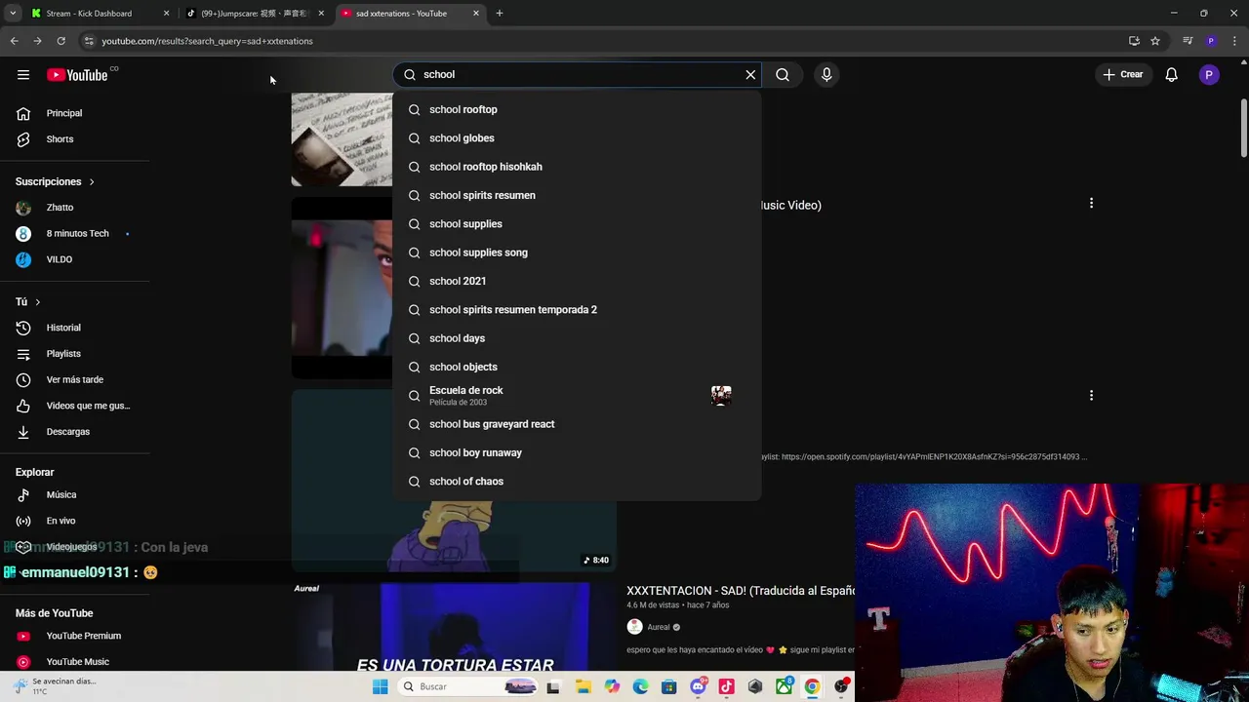Select suggestion "school 2021"
1249x702 pixels.
577,281
